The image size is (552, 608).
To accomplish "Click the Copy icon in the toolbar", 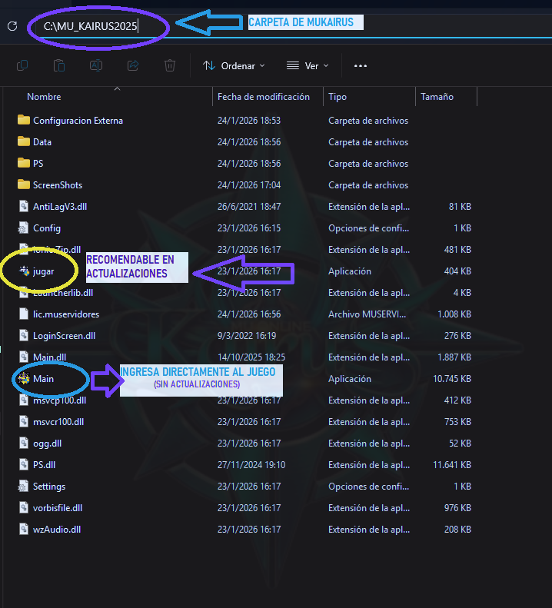I will (22, 66).
